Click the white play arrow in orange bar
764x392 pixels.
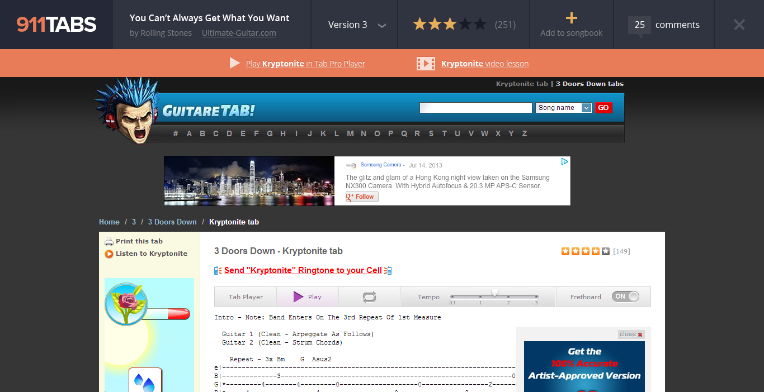point(235,63)
